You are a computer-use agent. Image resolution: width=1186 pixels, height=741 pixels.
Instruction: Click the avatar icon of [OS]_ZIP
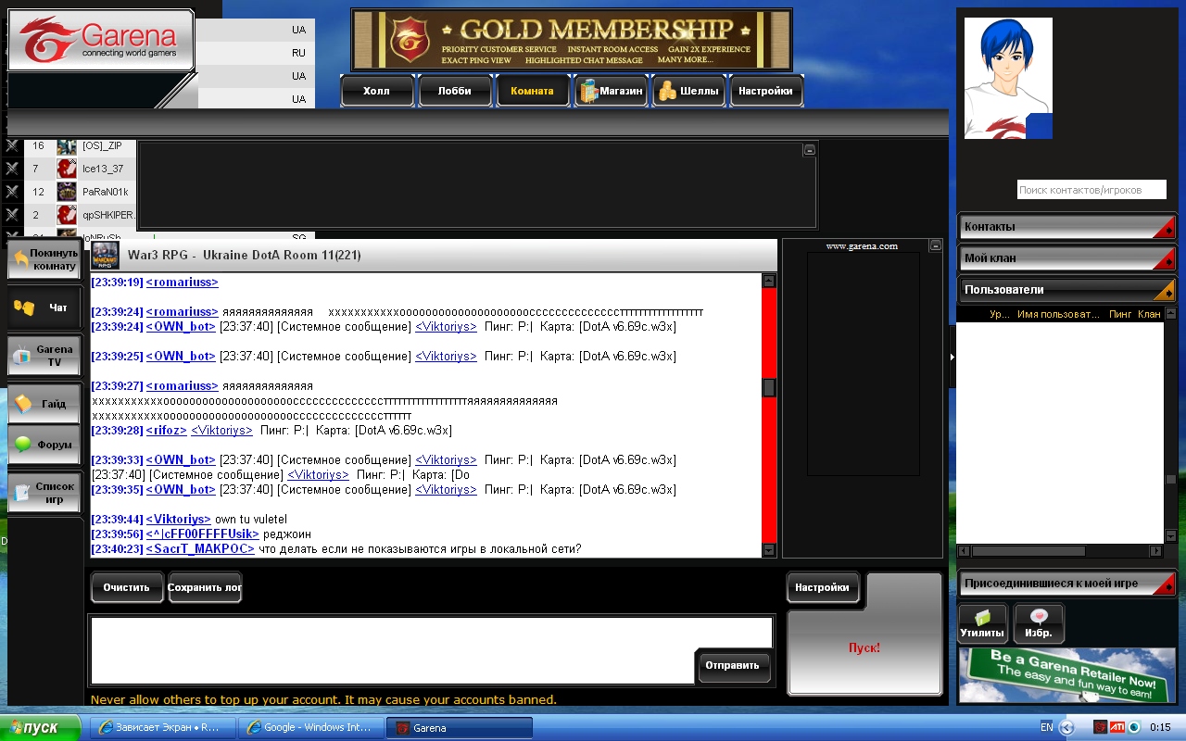67,146
